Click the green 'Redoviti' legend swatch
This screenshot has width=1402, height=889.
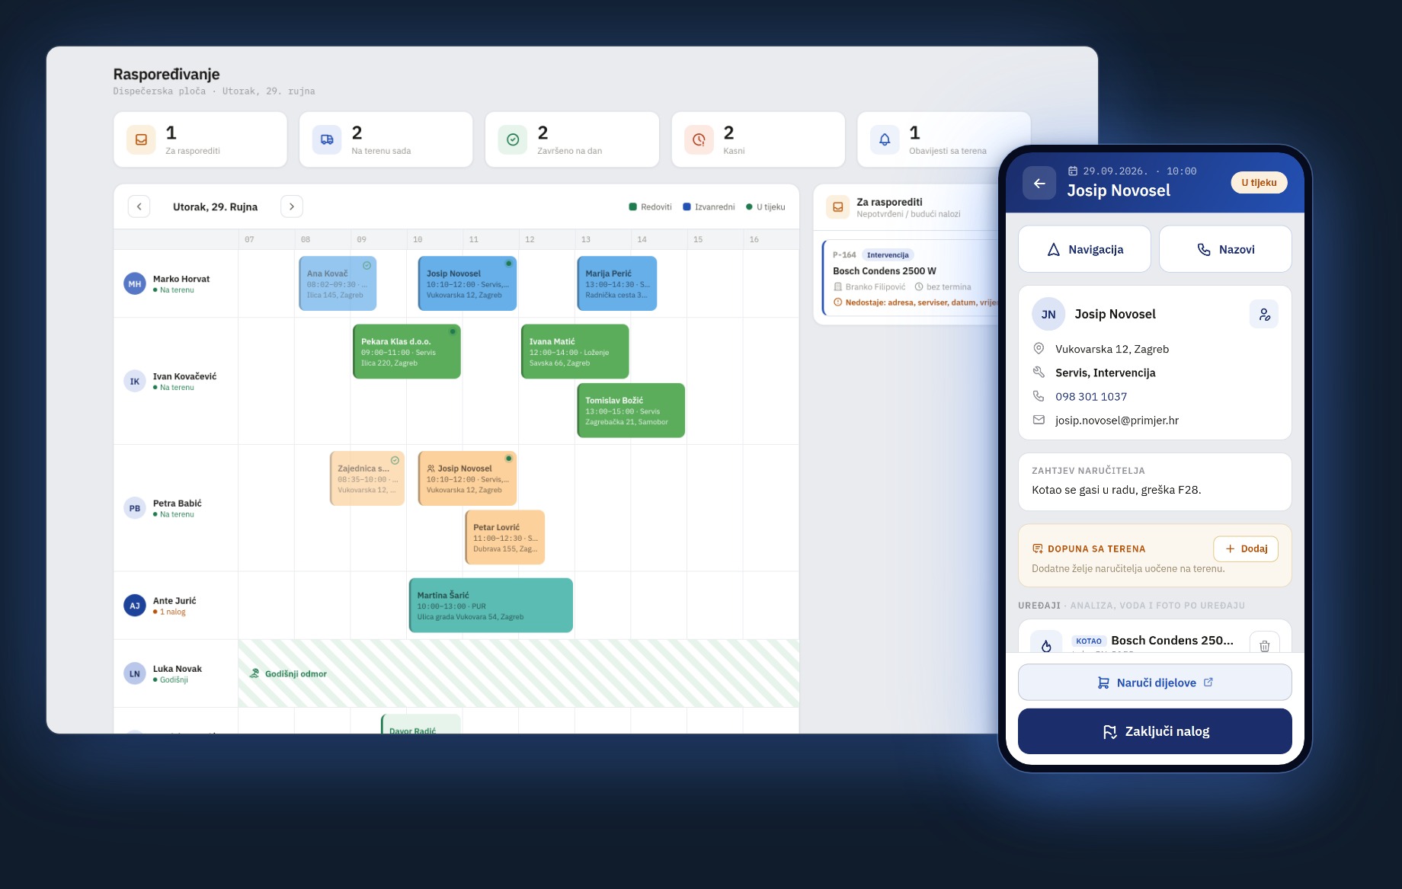[x=632, y=206]
